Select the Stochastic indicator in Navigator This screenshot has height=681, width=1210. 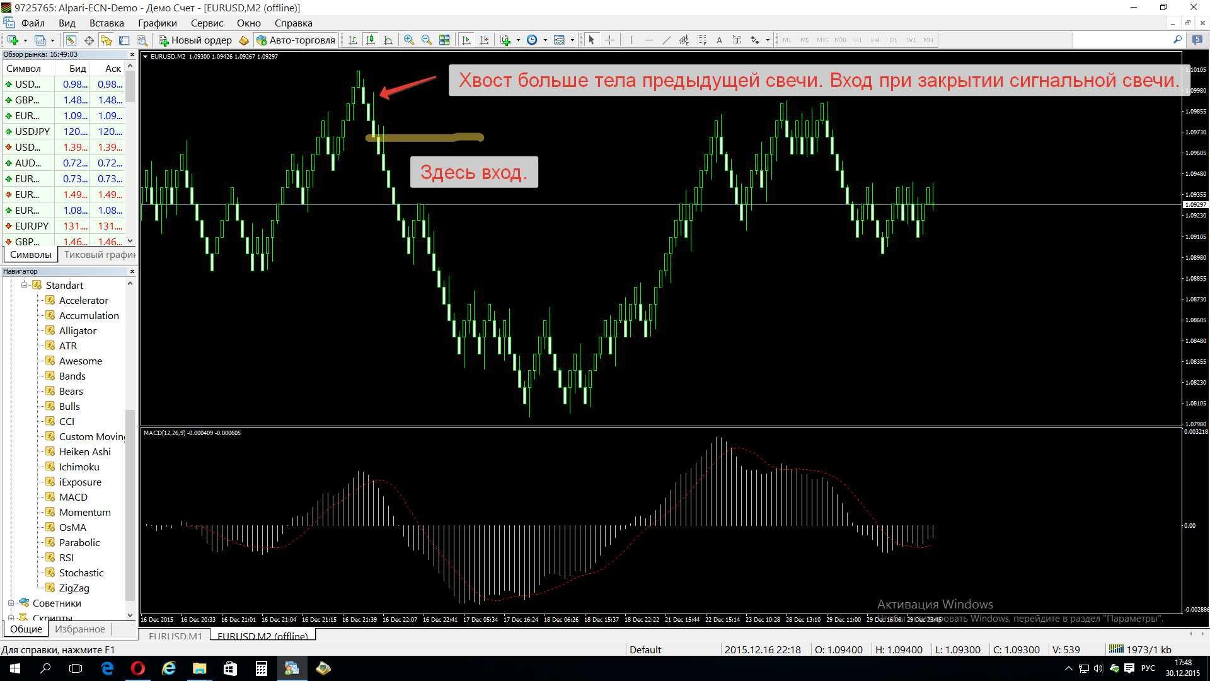click(81, 573)
